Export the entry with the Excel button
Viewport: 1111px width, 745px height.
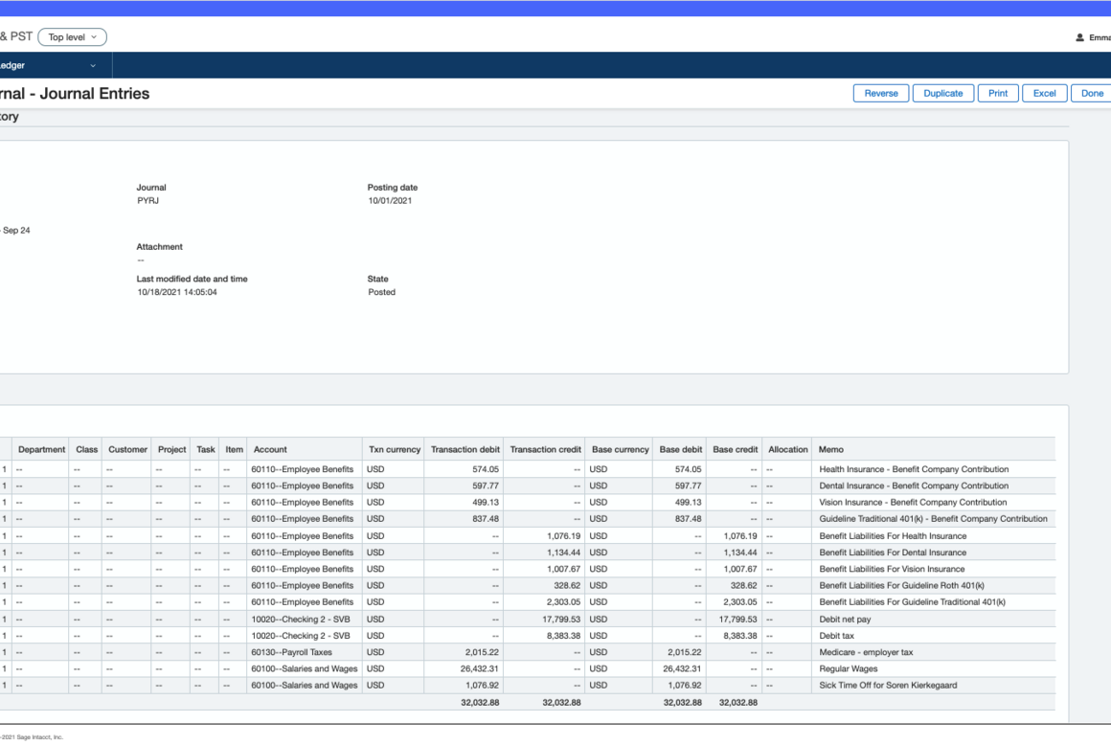(1044, 94)
